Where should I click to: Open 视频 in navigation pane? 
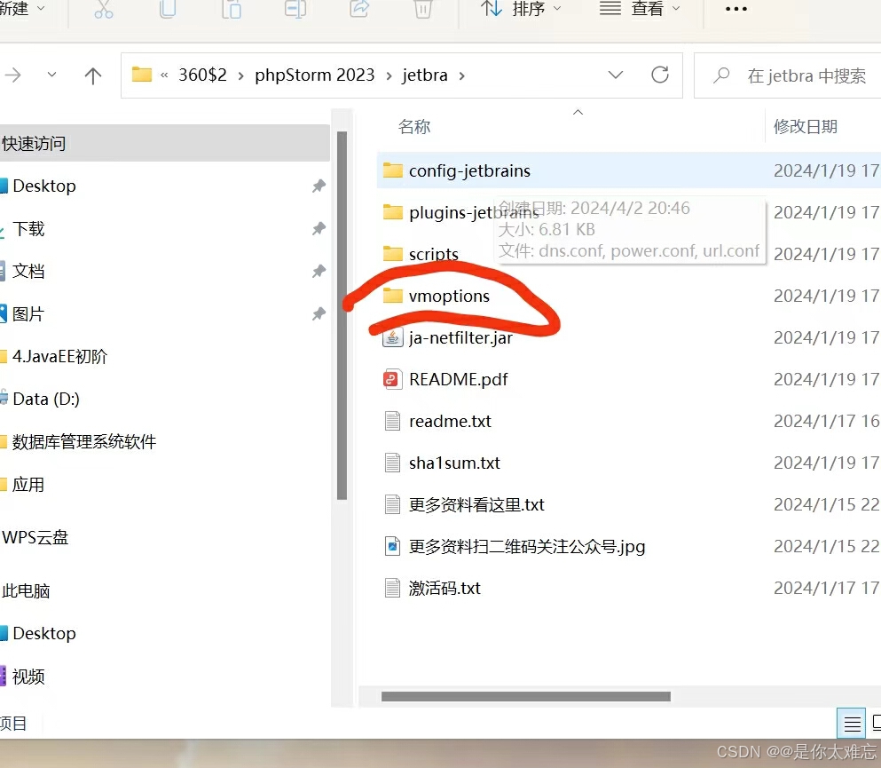[x=28, y=677]
